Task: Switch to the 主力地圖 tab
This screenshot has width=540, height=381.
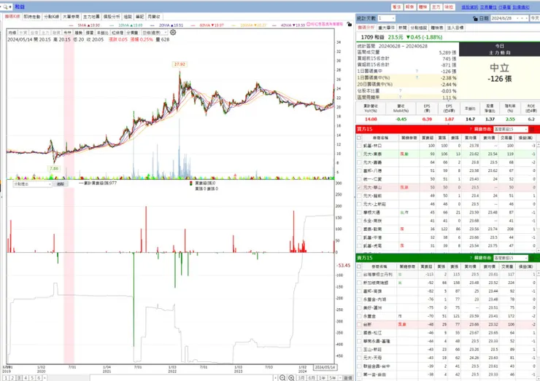Action: pyautogui.click(x=91, y=17)
